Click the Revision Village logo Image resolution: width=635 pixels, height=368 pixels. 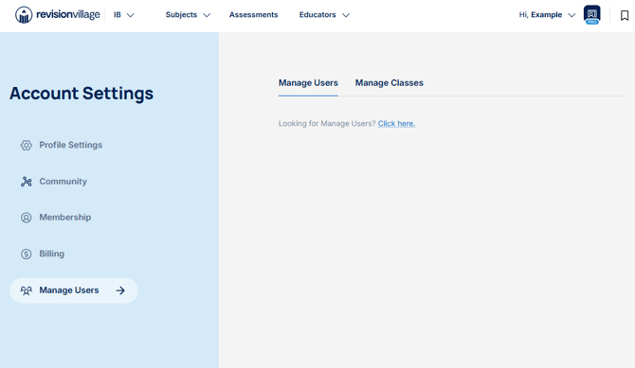click(x=57, y=15)
